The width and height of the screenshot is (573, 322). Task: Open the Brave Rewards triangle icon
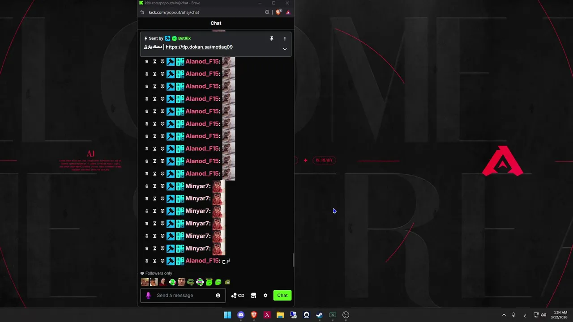[288, 13]
